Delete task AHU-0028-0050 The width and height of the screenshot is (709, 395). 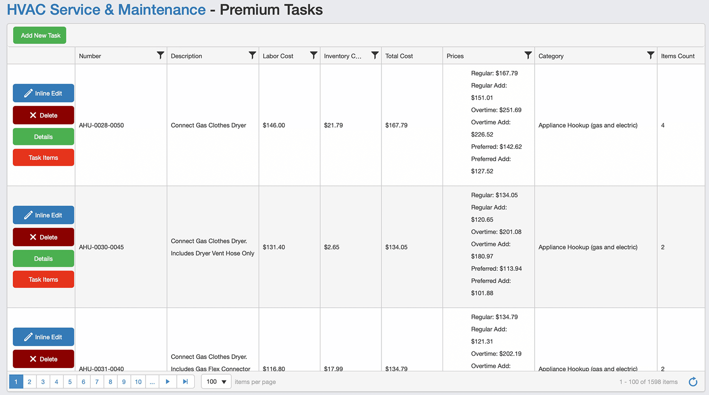tap(43, 115)
